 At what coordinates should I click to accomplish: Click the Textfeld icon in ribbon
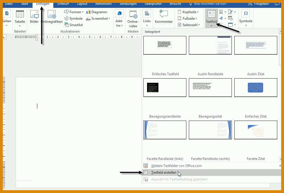coord(211,14)
